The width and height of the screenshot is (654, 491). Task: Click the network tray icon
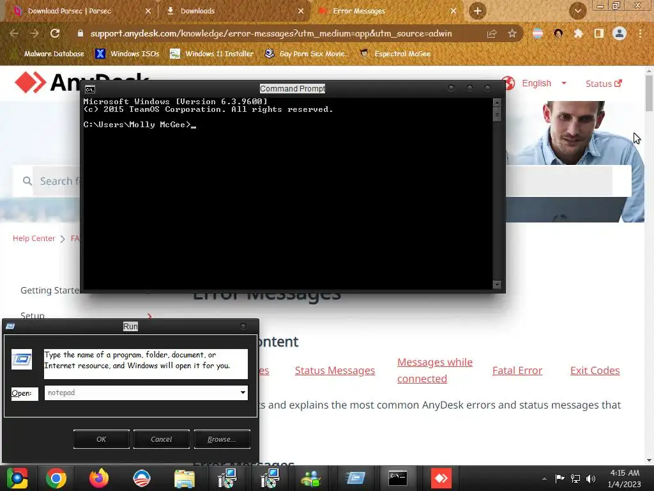[575, 479]
